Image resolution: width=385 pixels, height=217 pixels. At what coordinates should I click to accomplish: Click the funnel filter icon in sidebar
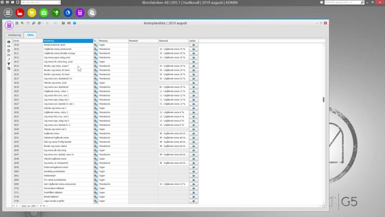tap(9, 64)
